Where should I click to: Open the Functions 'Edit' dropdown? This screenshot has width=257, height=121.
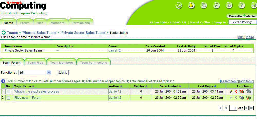[35, 73]
